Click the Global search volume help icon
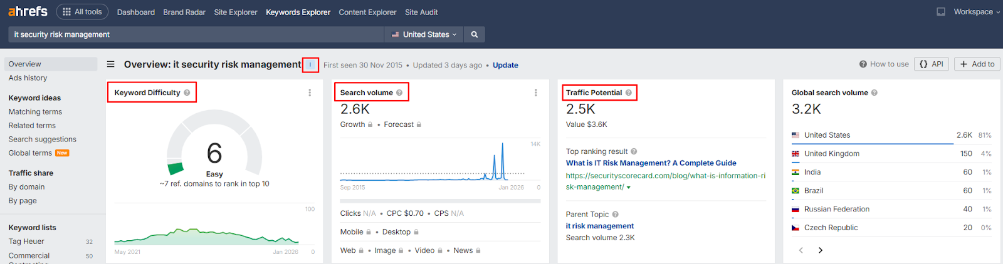 tap(874, 93)
